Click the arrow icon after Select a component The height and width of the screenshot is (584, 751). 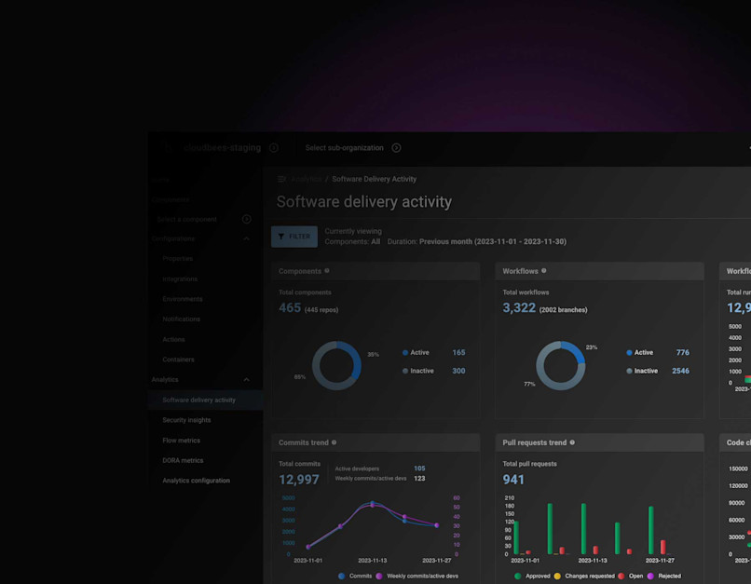click(246, 219)
